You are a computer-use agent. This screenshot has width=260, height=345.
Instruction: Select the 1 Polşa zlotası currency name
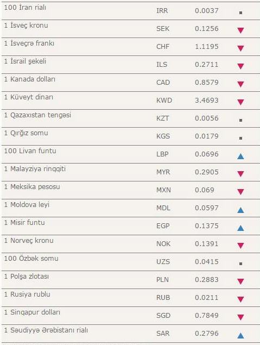point(27,277)
